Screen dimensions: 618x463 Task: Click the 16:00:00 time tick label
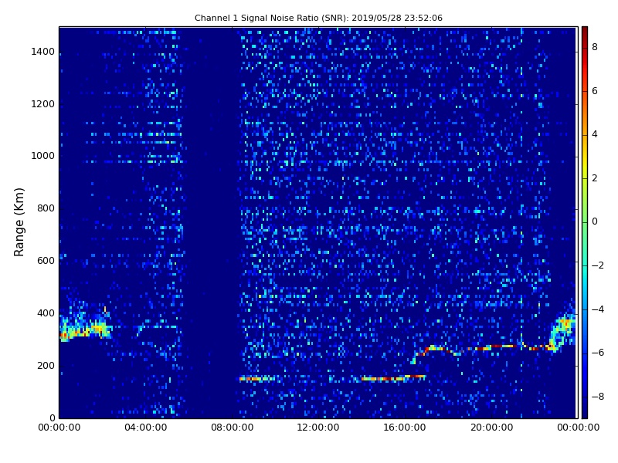point(405,428)
